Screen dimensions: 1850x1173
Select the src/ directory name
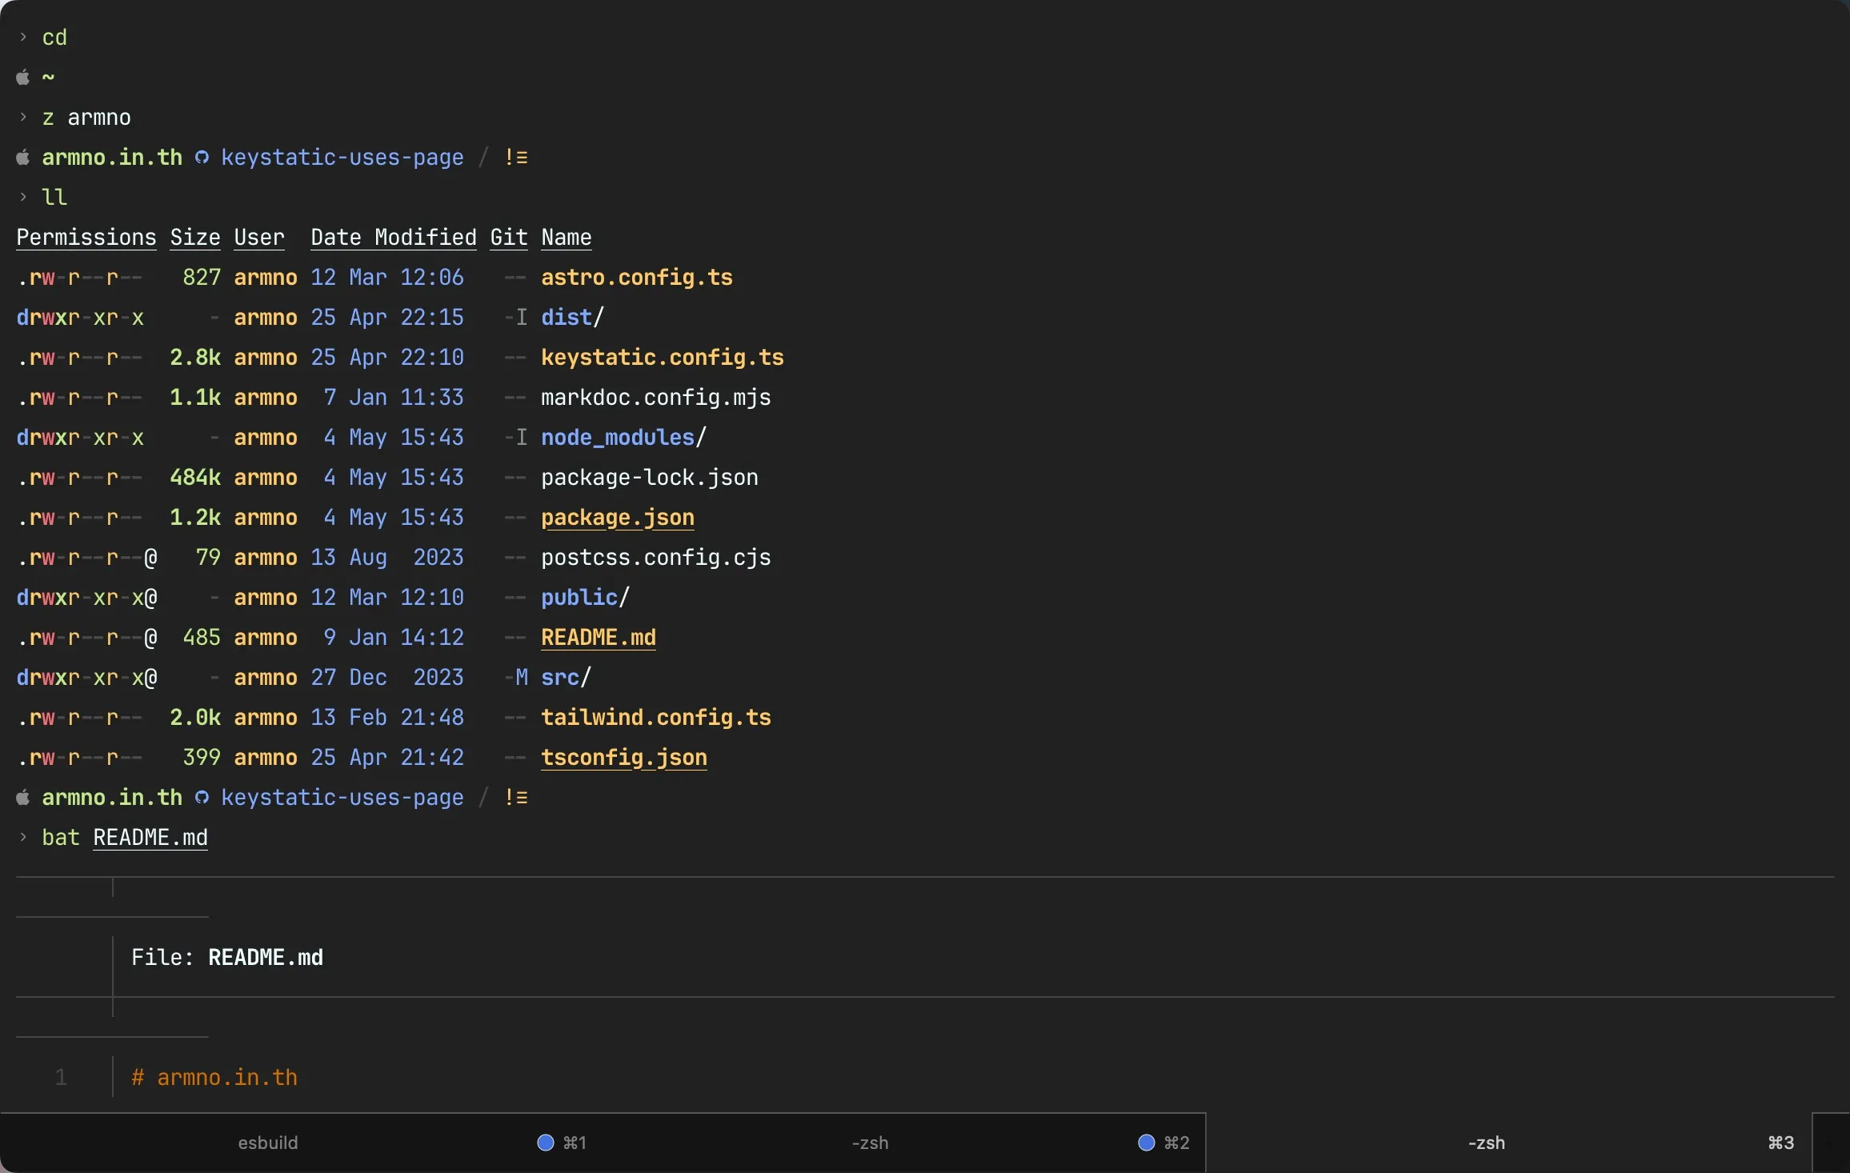pyautogui.click(x=564, y=677)
